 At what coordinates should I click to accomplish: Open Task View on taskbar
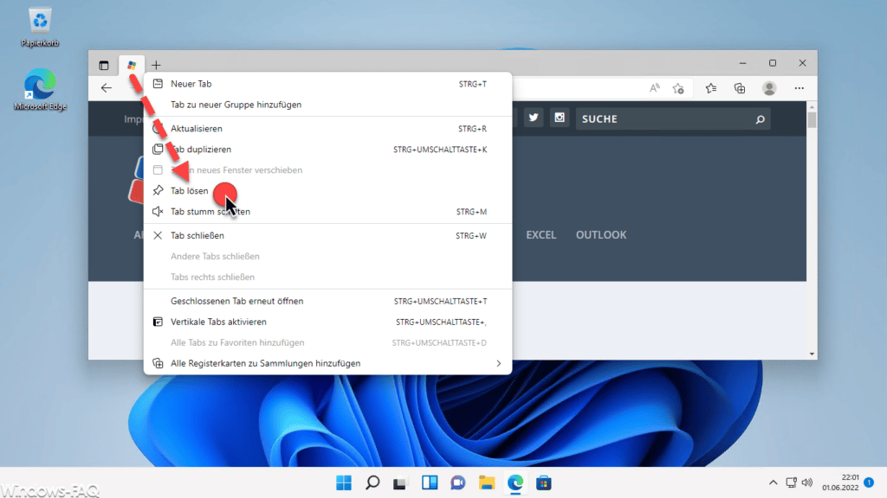[400, 482]
